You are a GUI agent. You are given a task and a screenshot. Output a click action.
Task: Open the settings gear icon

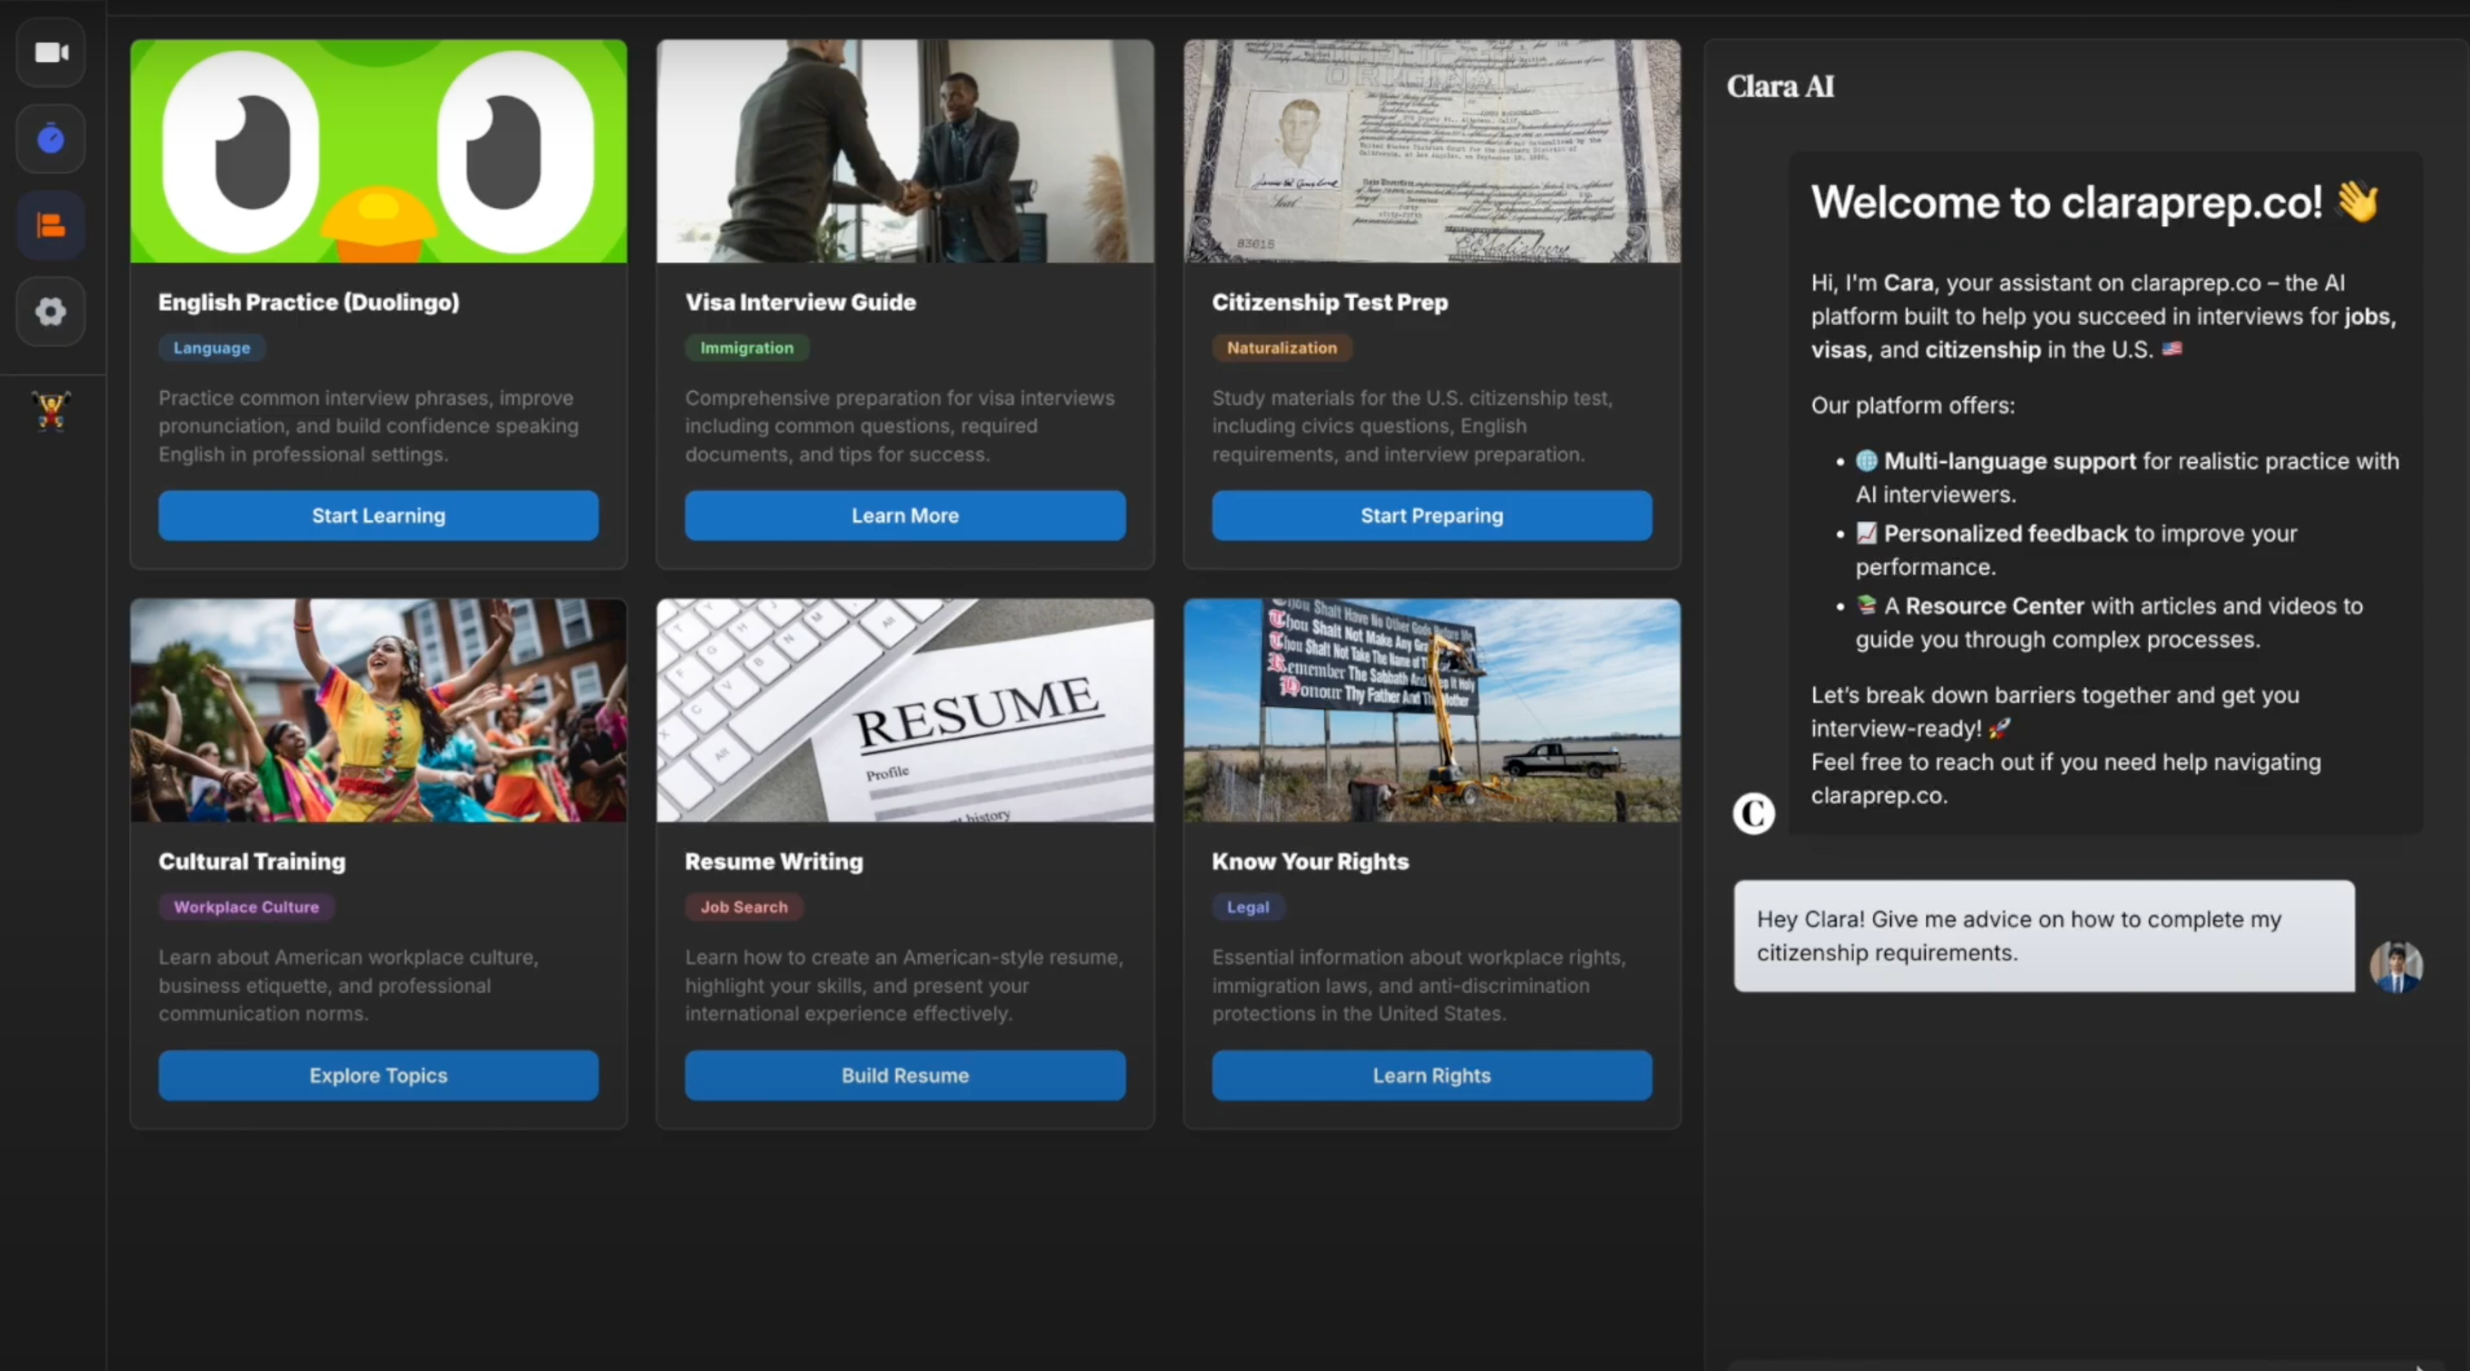51,312
